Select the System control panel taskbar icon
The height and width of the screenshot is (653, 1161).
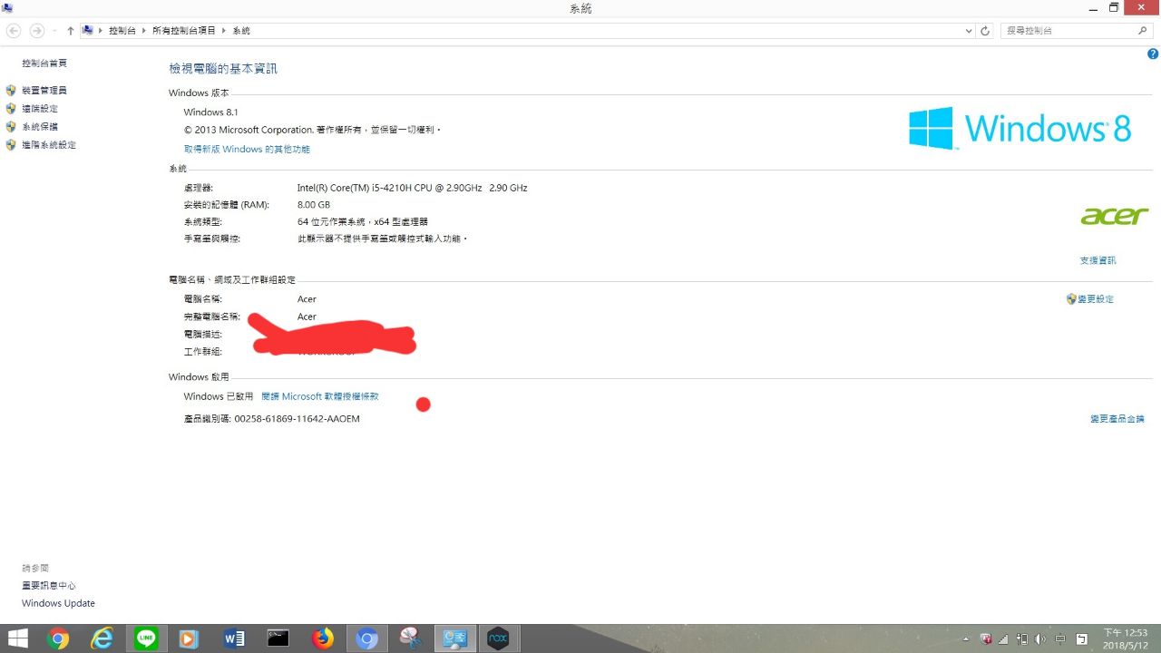(x=454, y=638)
